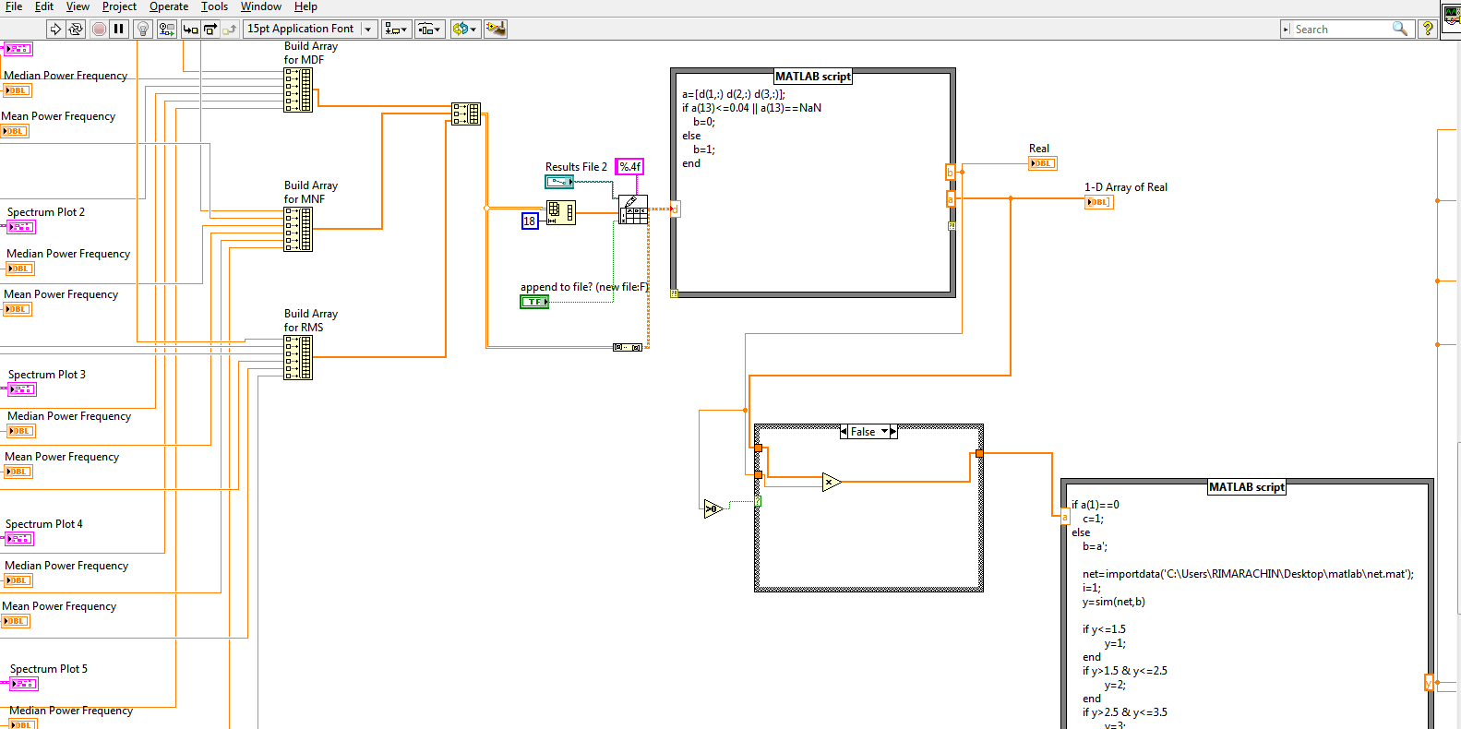Click the Step Out button

click(230, 29)
